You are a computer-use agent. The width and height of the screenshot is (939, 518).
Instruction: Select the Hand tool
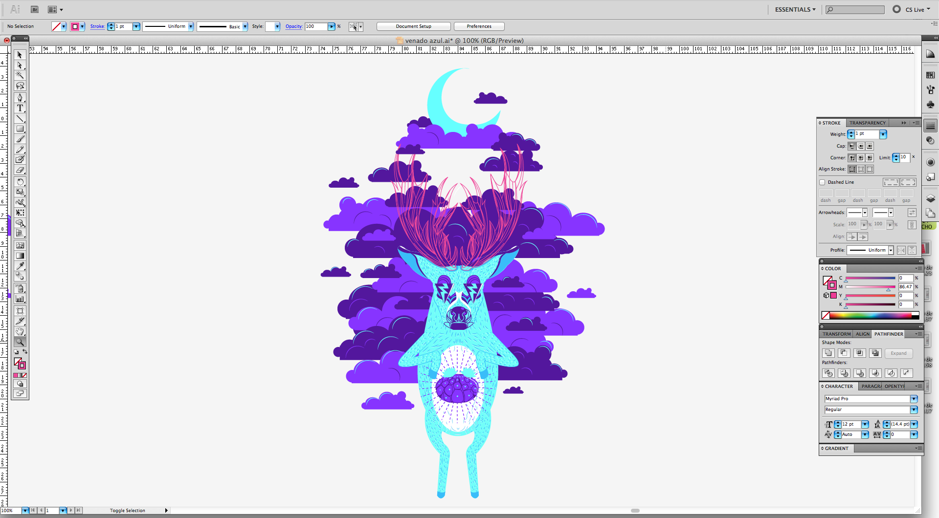point(20,332)
